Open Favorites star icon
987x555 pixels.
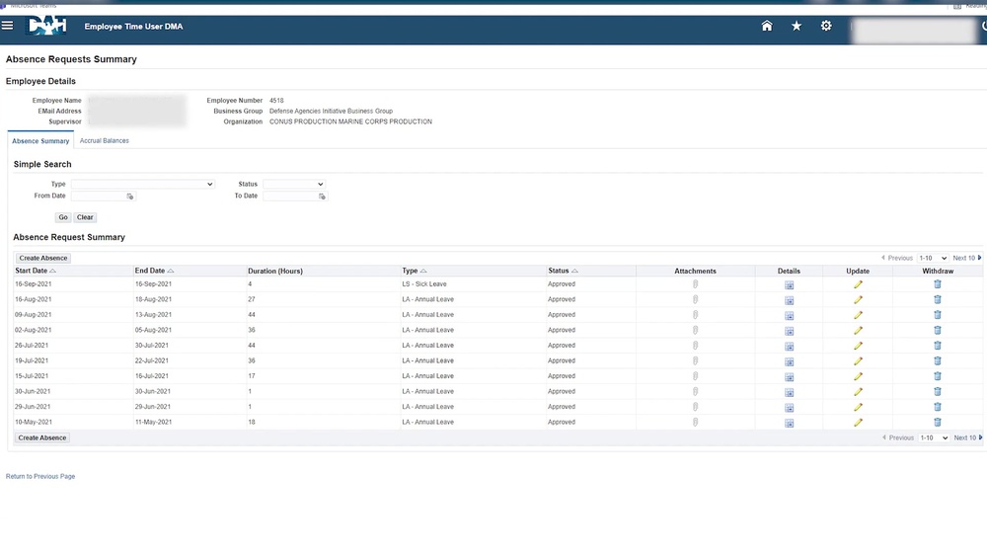797,27
